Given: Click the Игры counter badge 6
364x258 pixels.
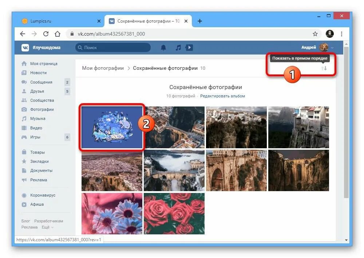Looking at the screenshot, I should (x=67, y=137).
